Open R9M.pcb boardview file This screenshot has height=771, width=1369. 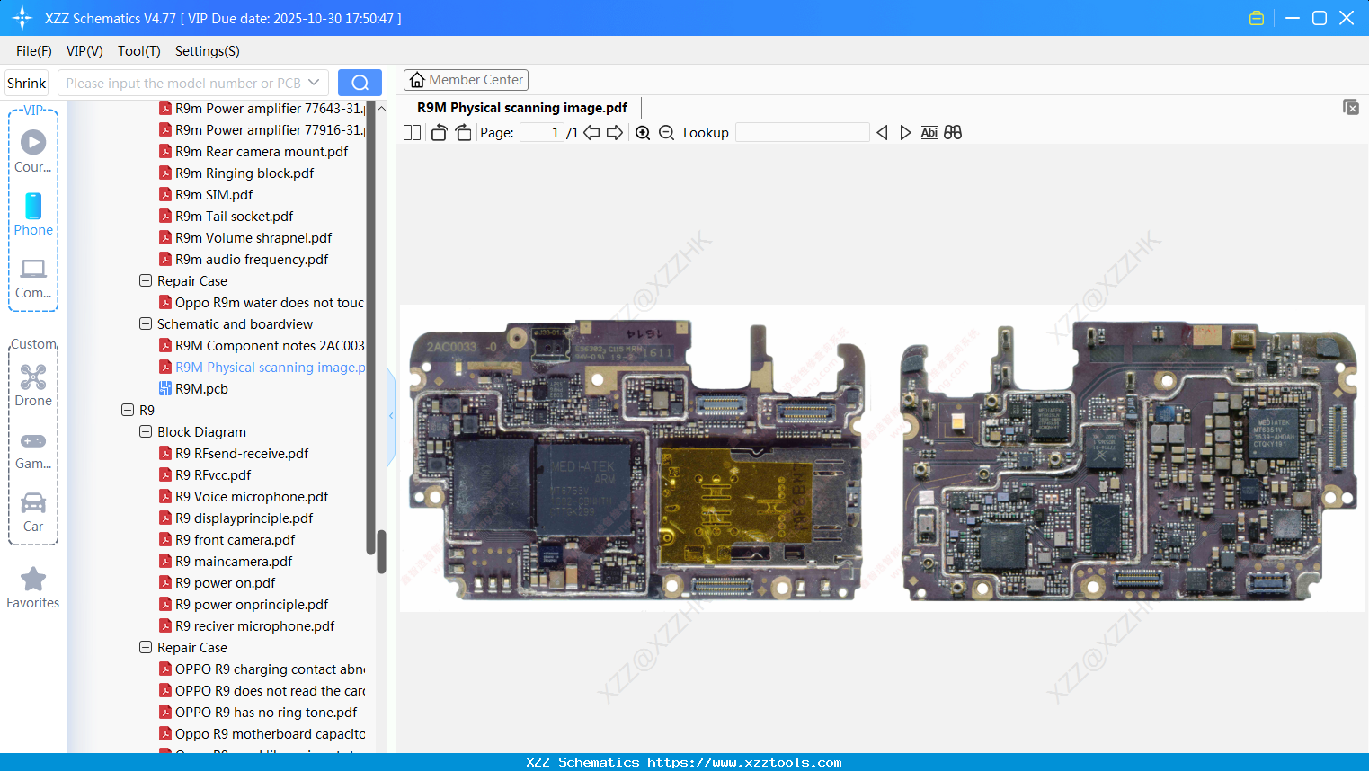coord(201,389)
